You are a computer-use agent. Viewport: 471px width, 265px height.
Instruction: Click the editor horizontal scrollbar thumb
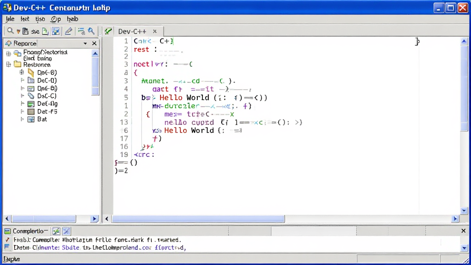[198, 219]
